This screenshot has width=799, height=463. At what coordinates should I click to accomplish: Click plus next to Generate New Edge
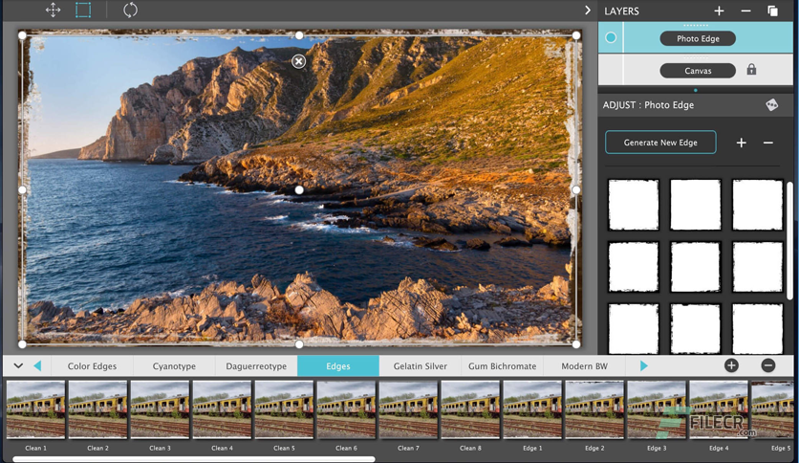742,143
